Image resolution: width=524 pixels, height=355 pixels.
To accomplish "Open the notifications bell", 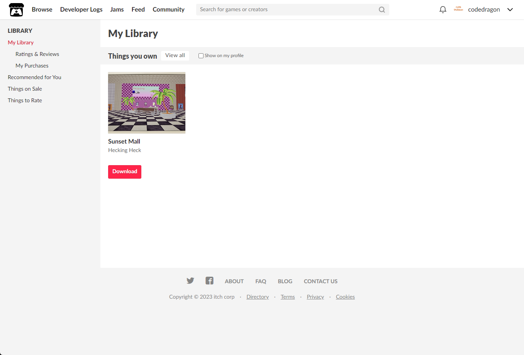I will coord(443,10).
